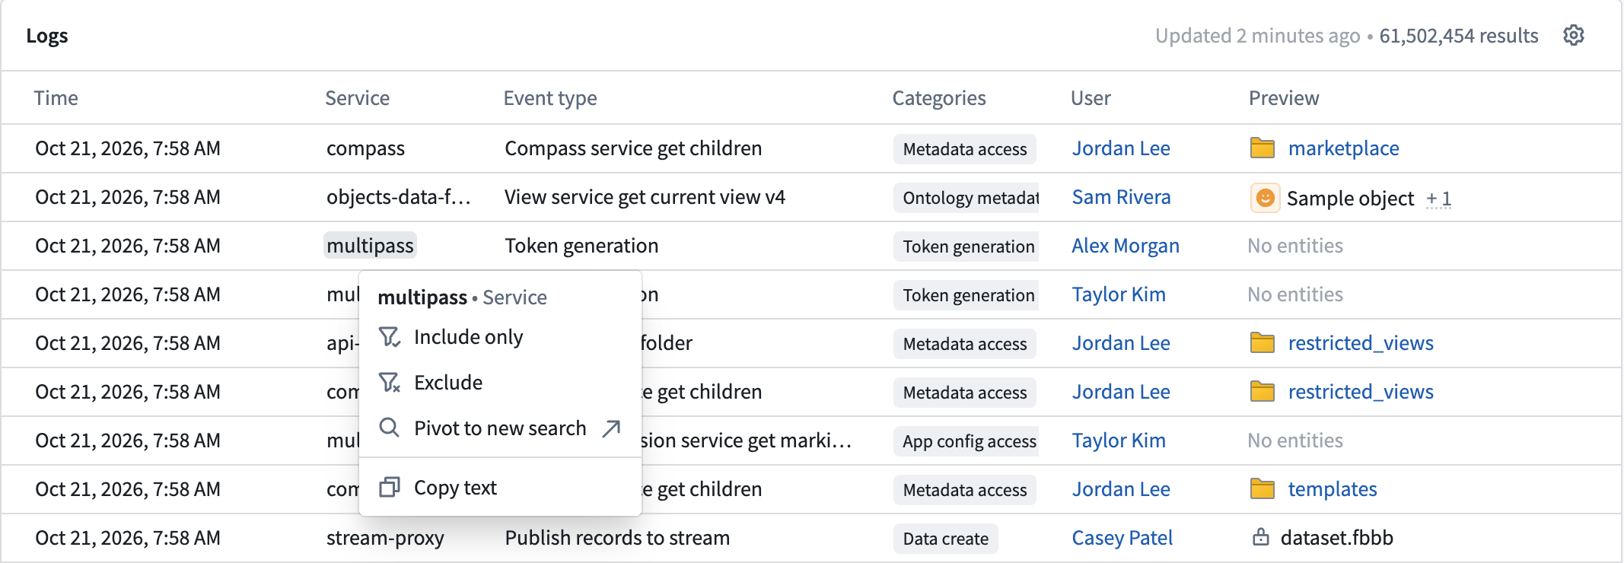Click the Sample object preview text
Viewport: 1624px width, 563px height.
[1350, 199]
